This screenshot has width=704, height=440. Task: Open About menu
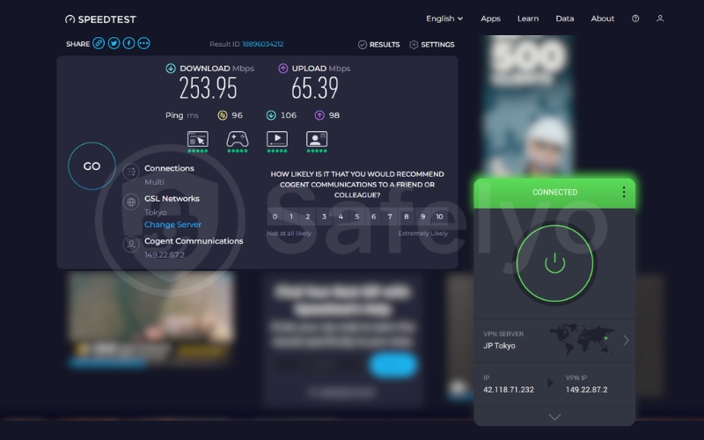coord(603,18)
